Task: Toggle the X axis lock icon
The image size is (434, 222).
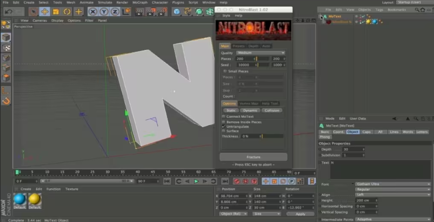Action: pos(93,12)
